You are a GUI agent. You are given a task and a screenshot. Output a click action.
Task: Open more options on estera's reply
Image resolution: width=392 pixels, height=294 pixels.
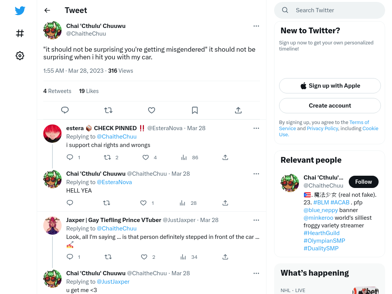pyautogui.click(x=256, y=128)
